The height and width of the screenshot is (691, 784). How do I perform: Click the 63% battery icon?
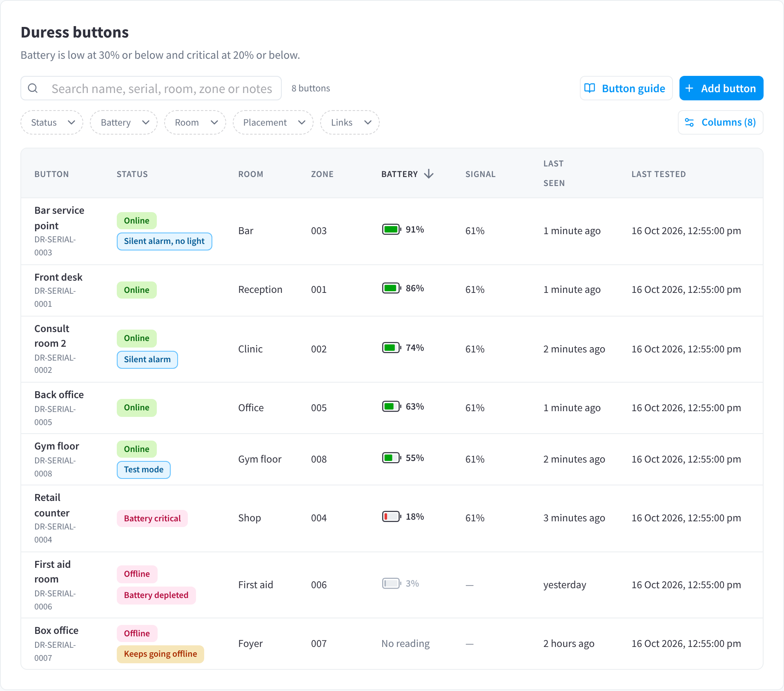392,406
